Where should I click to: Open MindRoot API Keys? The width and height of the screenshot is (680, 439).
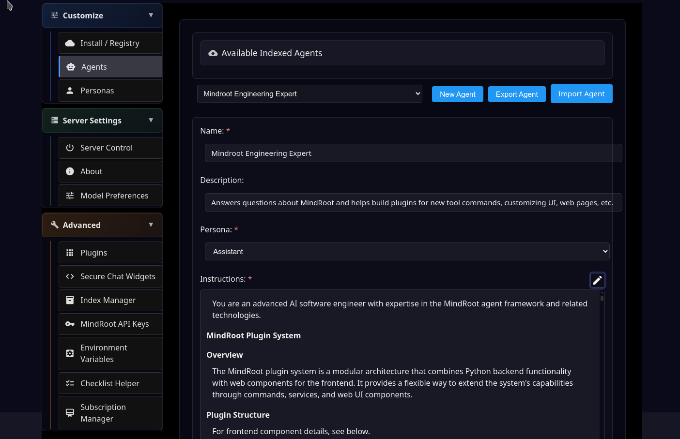coord(110,324)
